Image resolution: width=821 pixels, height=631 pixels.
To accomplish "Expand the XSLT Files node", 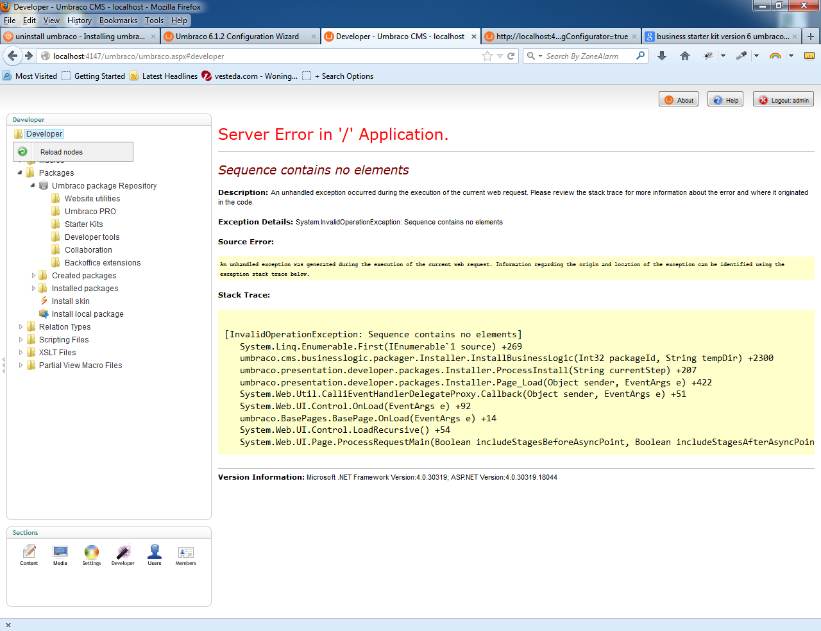I will [21, 352].
